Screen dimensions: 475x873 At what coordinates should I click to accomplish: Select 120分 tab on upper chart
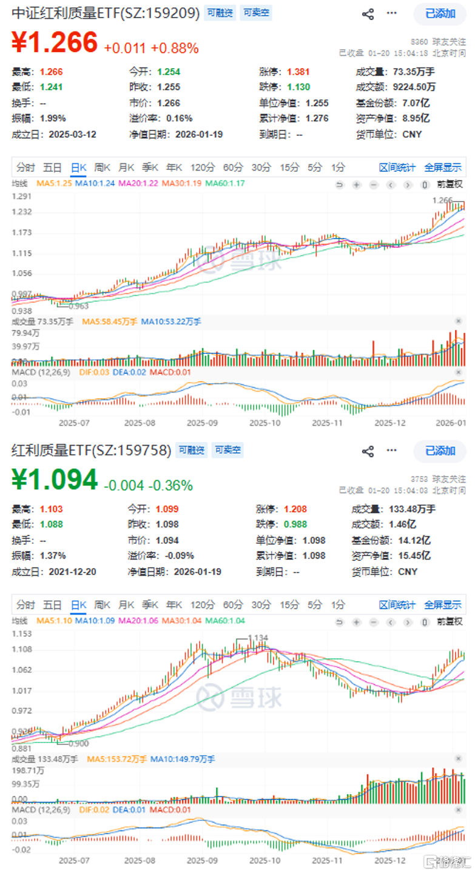tap(202, 168)
